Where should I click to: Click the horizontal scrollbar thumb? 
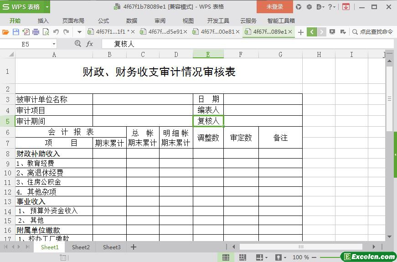[301, 247]
